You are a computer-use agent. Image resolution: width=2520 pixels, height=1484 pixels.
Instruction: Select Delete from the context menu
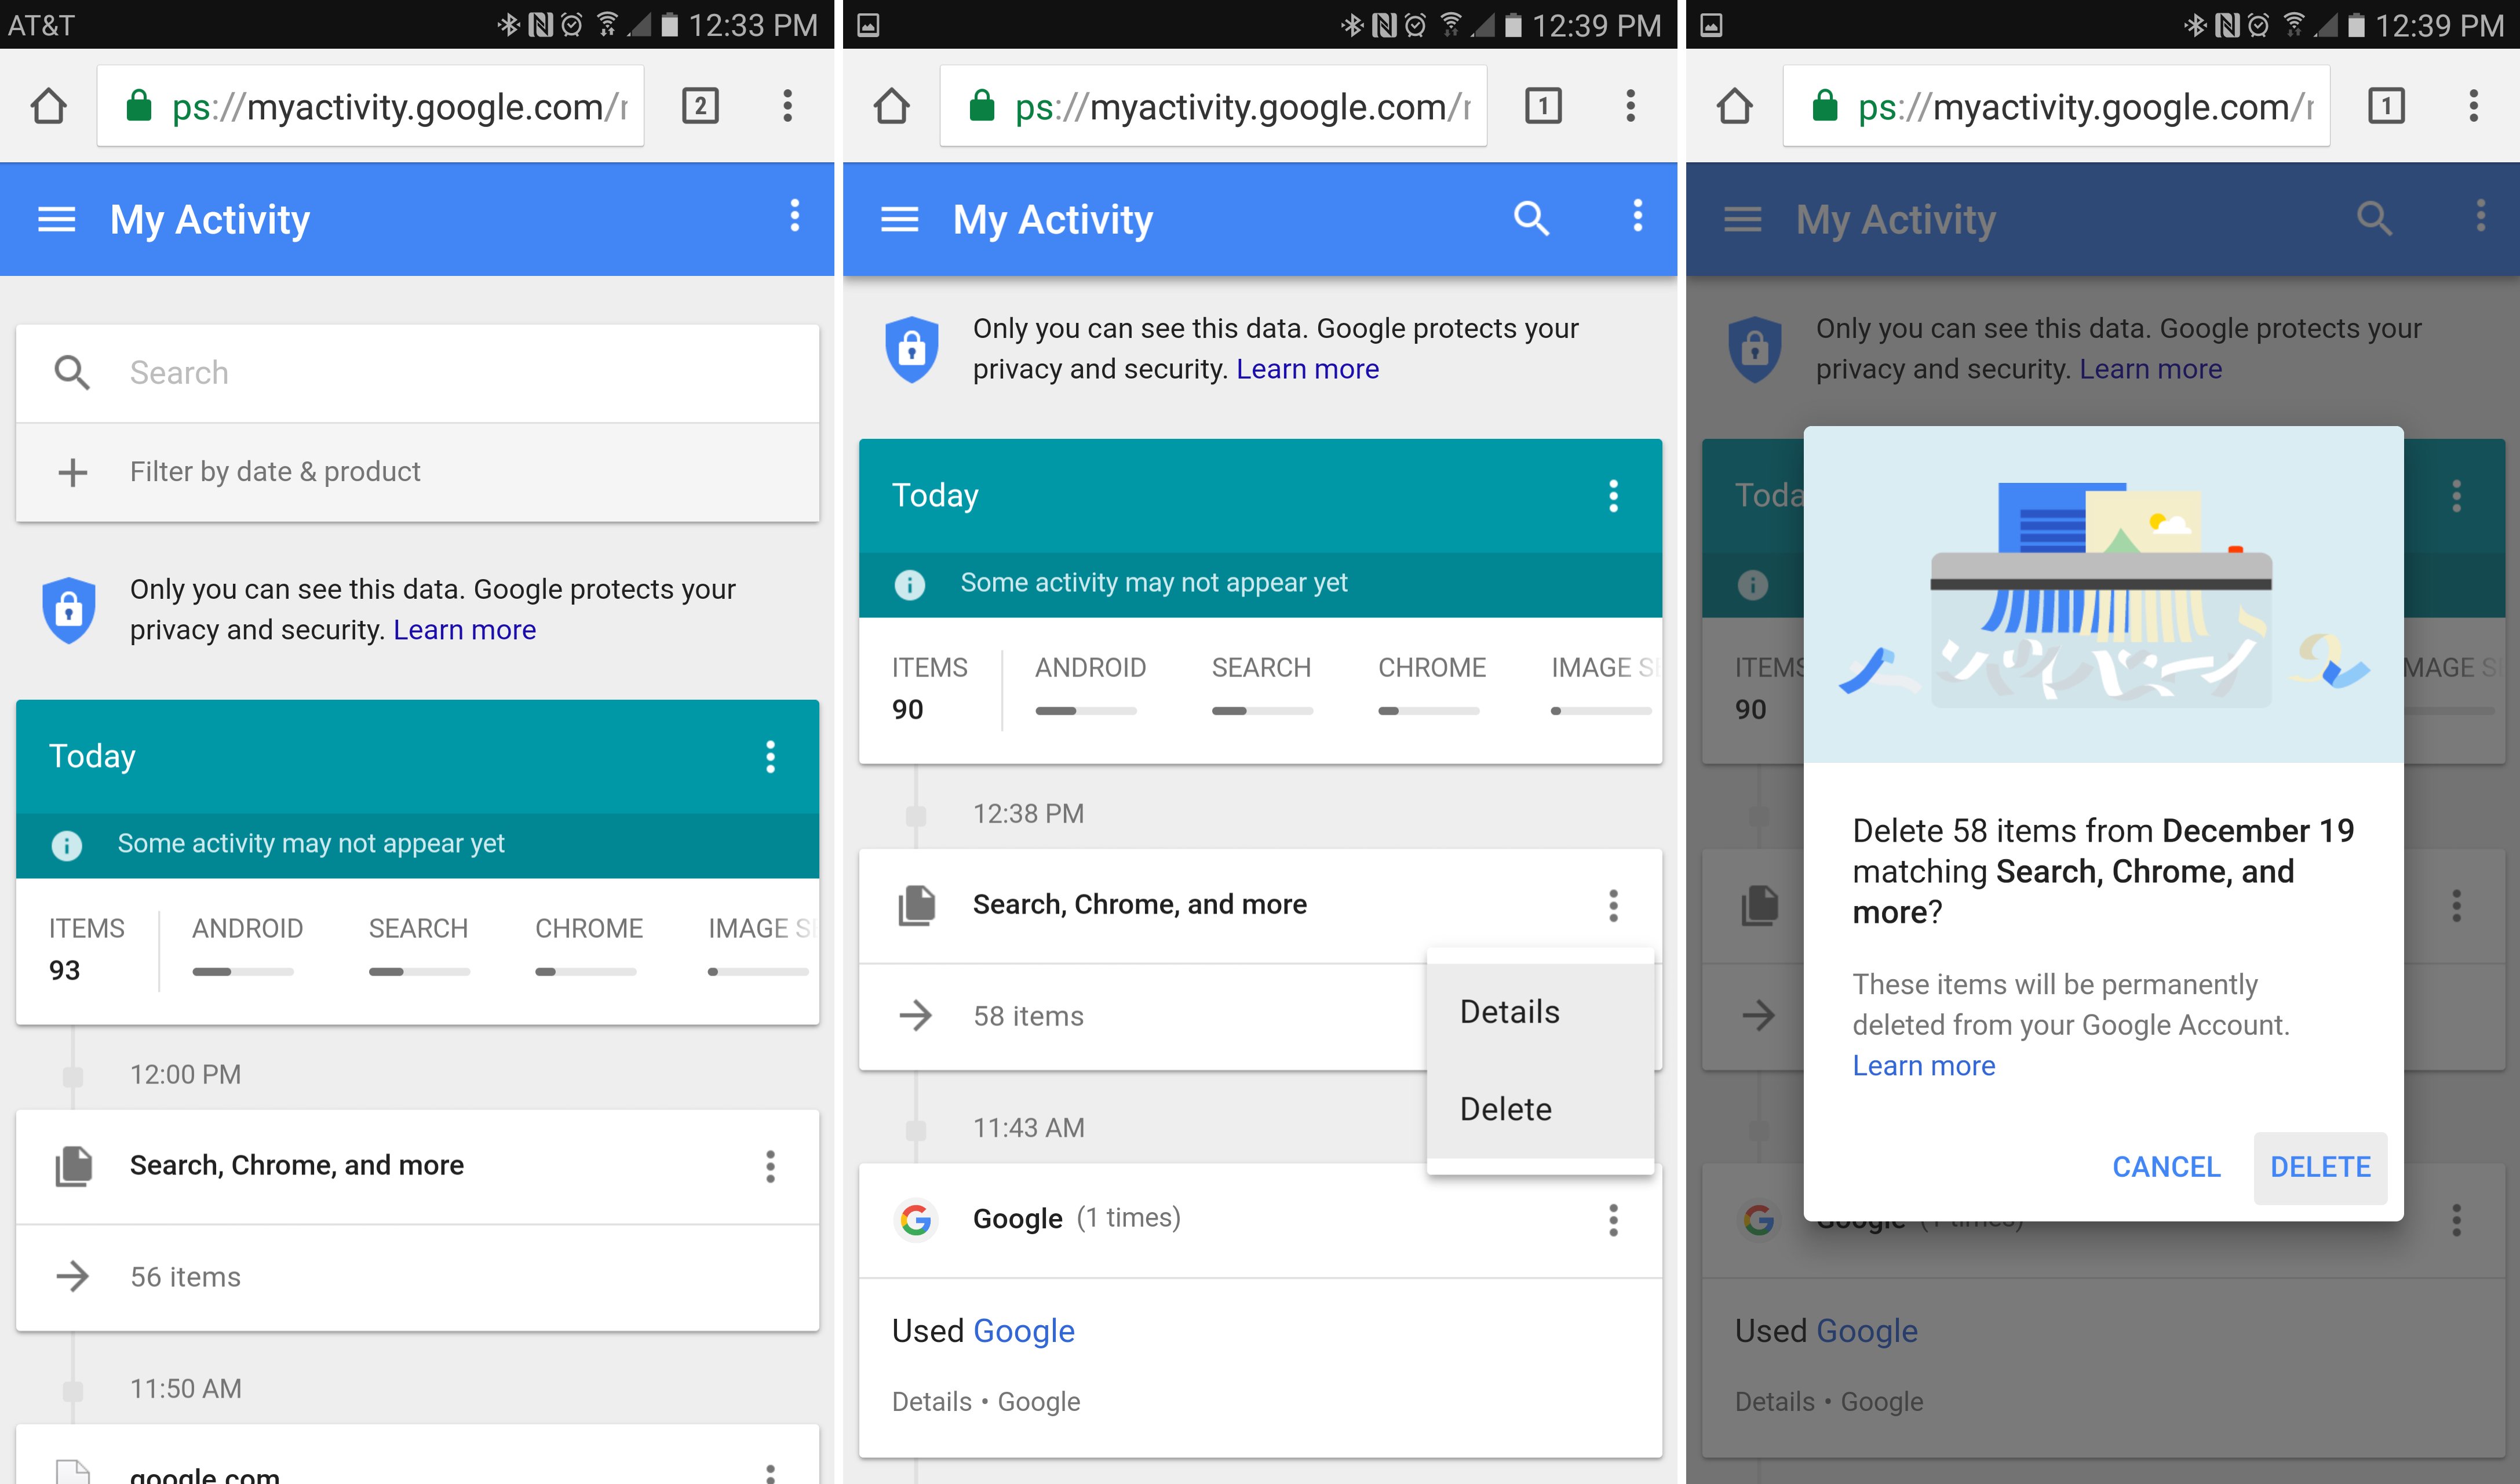click(1505, 1108)
